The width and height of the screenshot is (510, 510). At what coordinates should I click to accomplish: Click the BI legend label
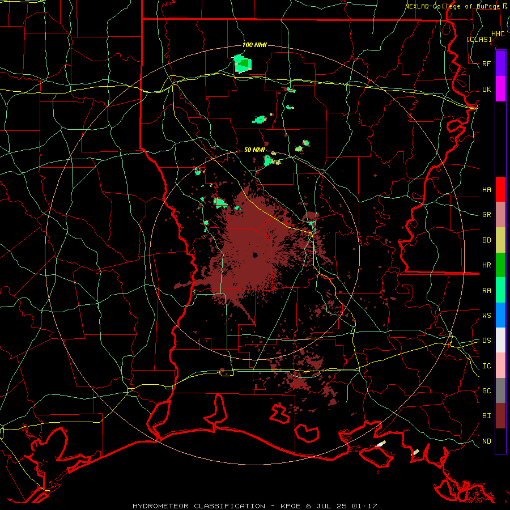(486, 416)
